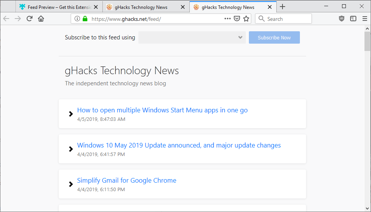
Task: Click the gHacks Technology News heading
Action: 122,71
